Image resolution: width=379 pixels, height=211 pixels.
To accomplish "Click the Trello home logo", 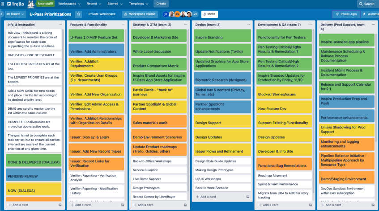I will point(16,4).
